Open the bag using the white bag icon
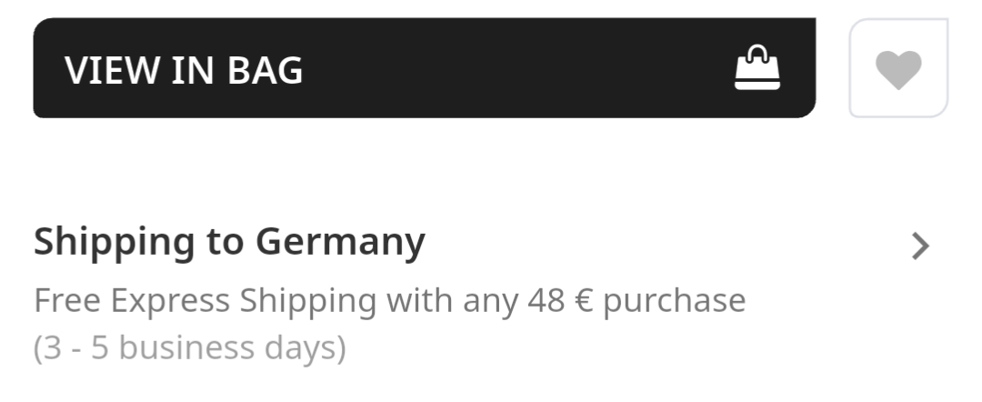Viewport: 982px width, 402px height. coord(757,69)
